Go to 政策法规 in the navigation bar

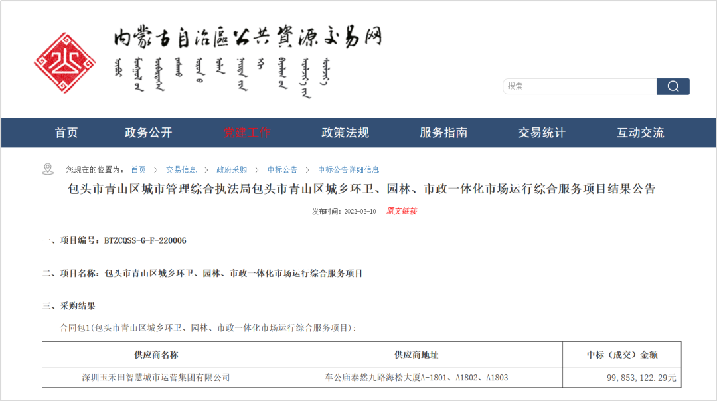point(345,133)
